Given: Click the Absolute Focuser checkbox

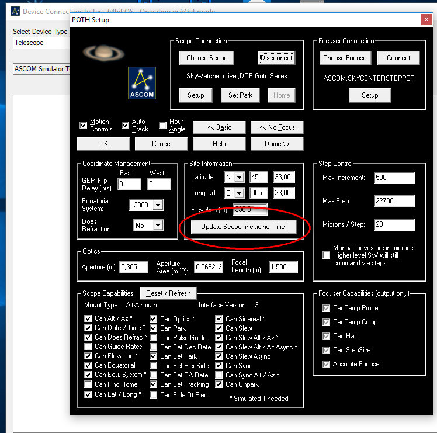Looking at the screenshot, I should [327, 364].
